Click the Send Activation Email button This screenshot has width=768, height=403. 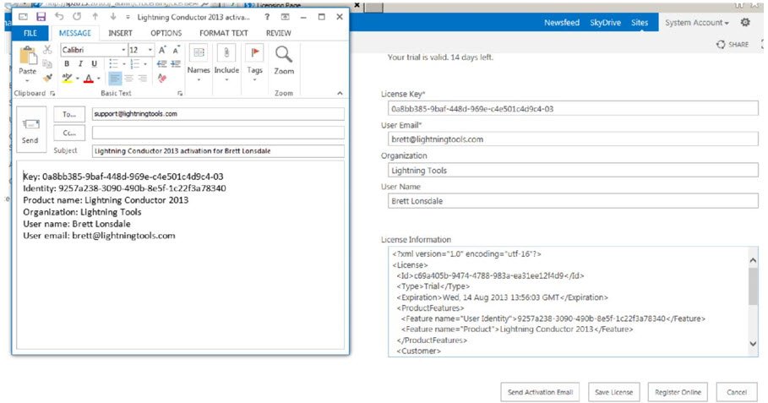point(540,392)
